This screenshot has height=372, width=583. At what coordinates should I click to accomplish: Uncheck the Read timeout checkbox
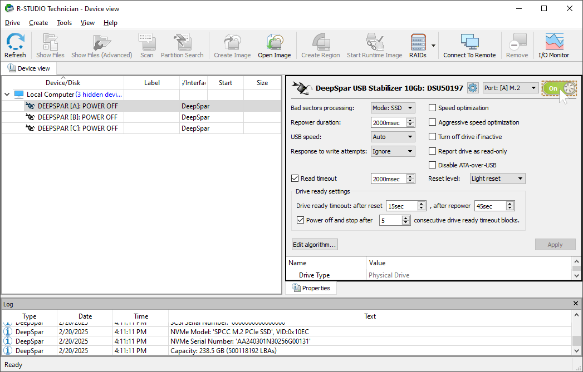coord(295,178)
